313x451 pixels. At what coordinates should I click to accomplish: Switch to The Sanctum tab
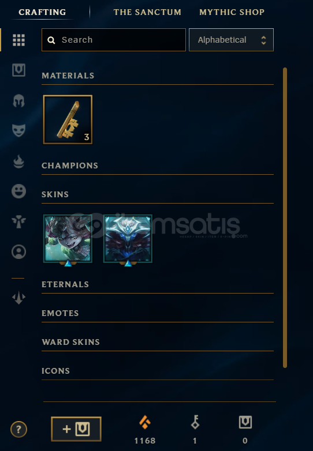pyautogui.click(x=147, y=12)
